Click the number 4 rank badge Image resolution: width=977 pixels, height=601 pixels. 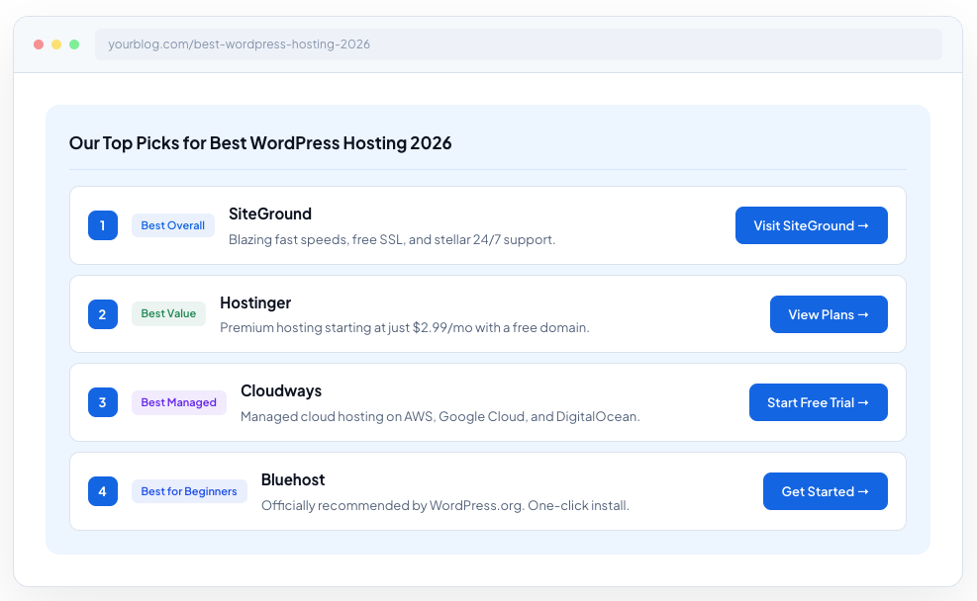tap(103, 491)
